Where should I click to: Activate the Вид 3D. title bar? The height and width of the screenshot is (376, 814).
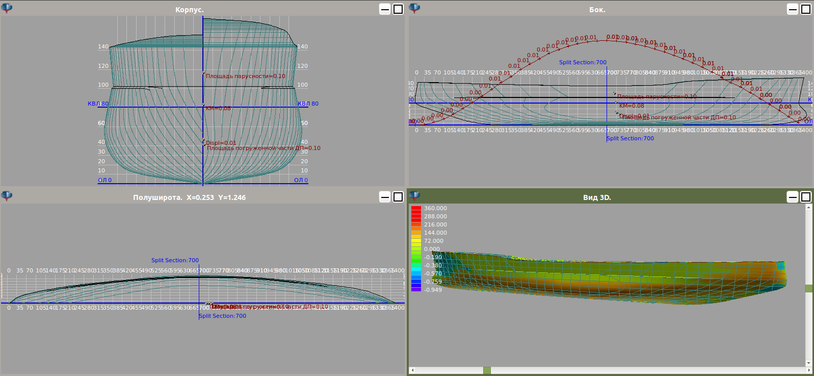(x=597, y=197)
